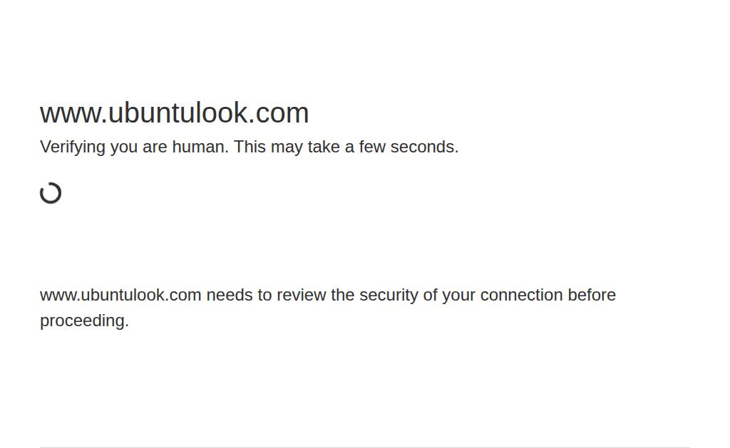Click the horizontal divider line at page bottom
The width and height of the screenshot is (730, 448).
coord(364,447)
